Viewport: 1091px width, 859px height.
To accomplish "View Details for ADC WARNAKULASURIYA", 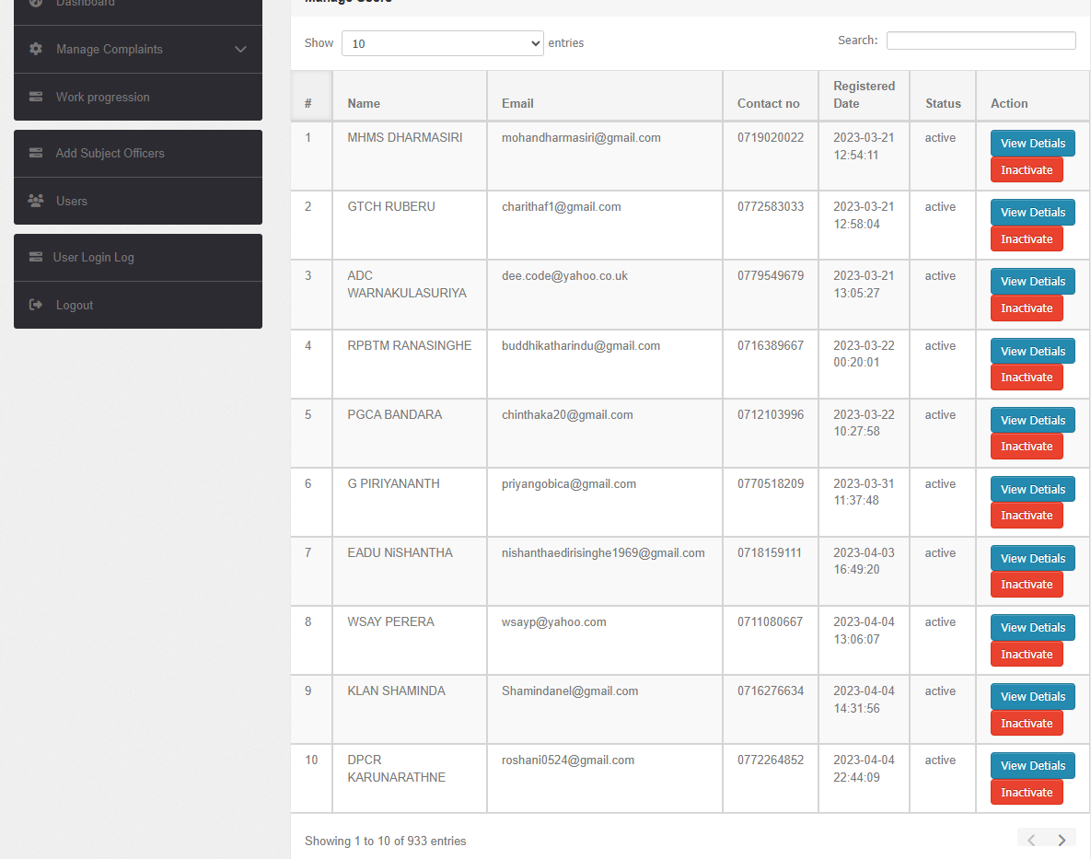I will [x=1033, y=281].
